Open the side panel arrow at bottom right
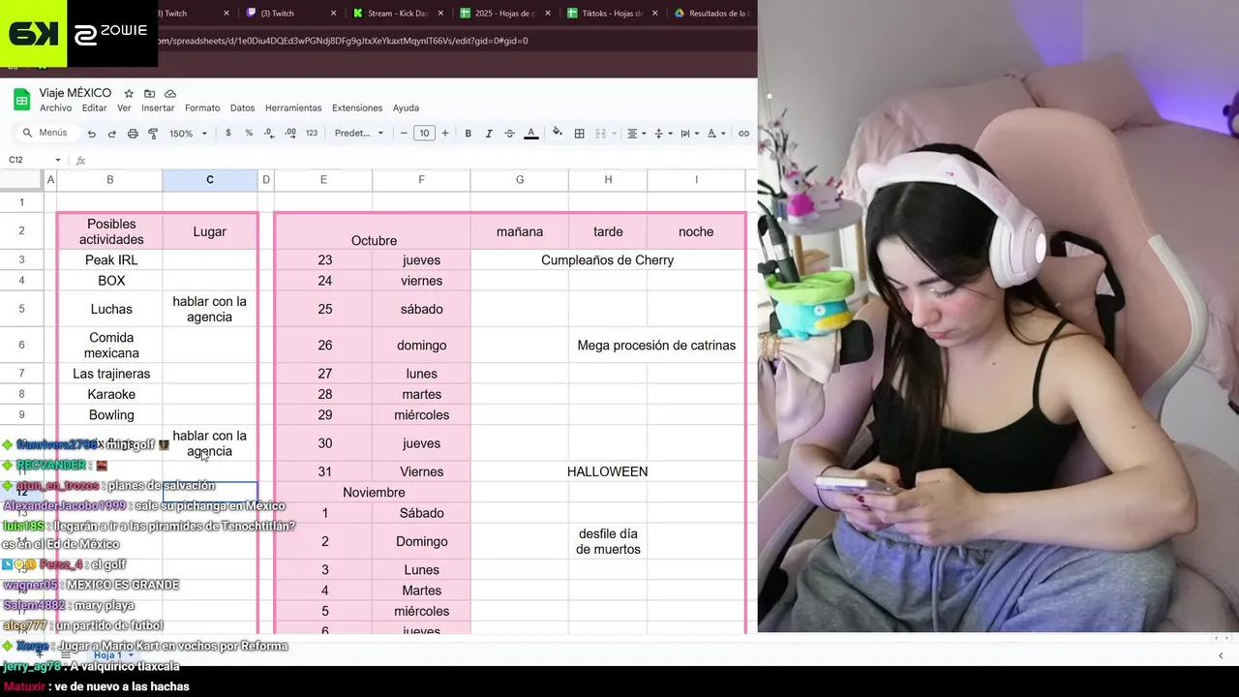 (x=1221, y=655)
